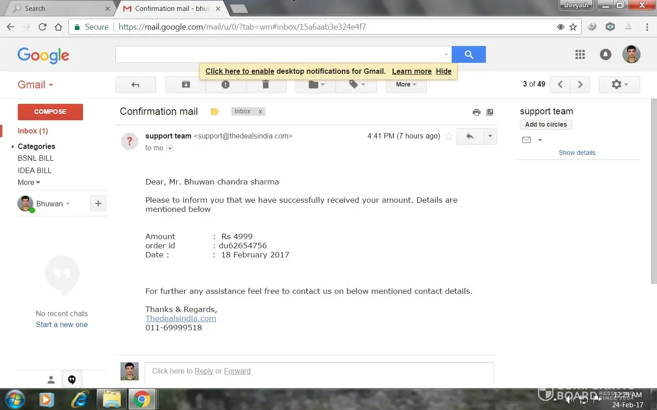Toggle the yellow importance marker
The height and width of the screenshot is (410, 657).
pyautogui.click(x=214, y=112)
